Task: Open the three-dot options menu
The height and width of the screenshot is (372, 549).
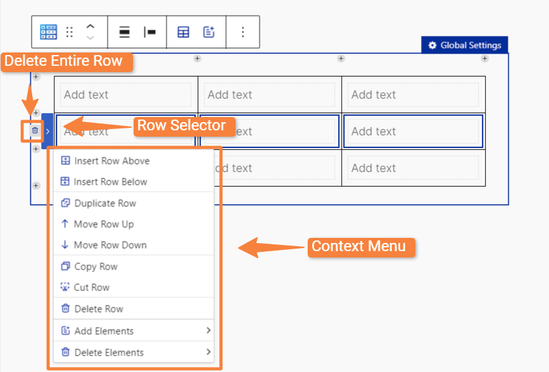Action: pos(243,32)
